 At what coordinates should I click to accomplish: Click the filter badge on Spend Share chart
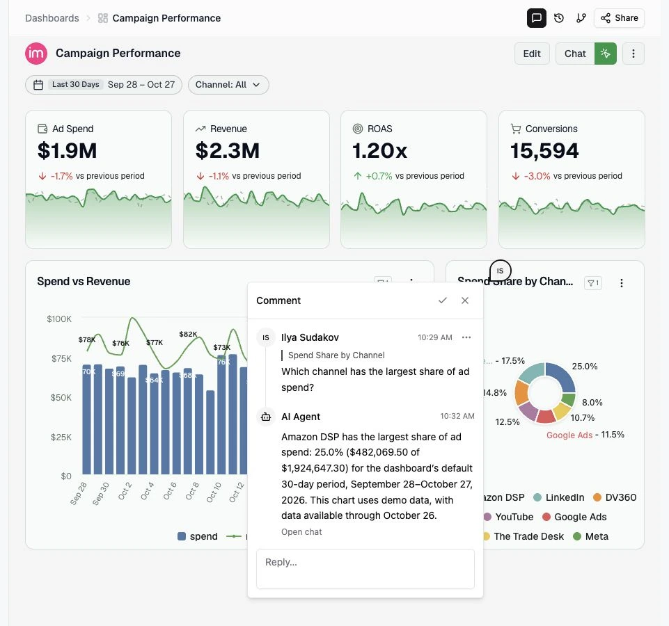592,282
